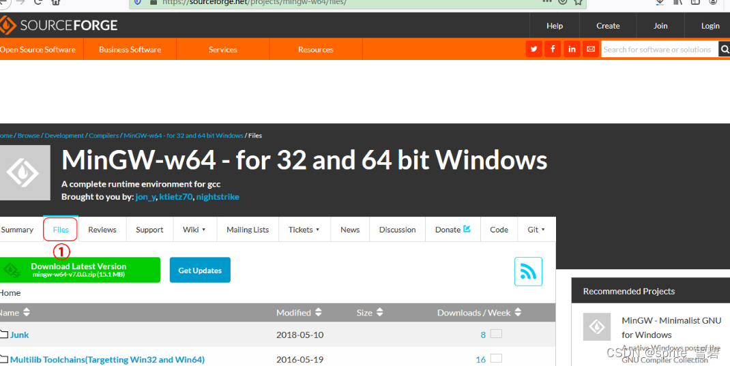Open the Mailing Lists tab
The width and height of the screenshot is (730, 366).
tap(248, 229)
